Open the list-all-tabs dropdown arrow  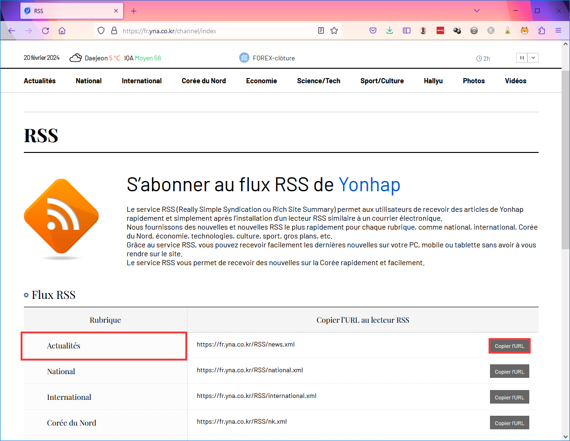pyautogui.click(x=477, y=11)
